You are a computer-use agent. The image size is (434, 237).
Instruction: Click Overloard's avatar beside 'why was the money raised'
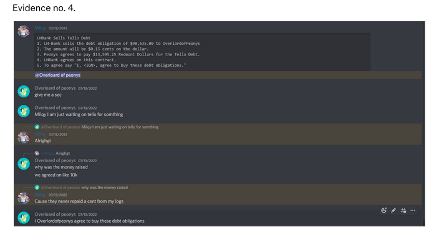click(x=24, y=163)
